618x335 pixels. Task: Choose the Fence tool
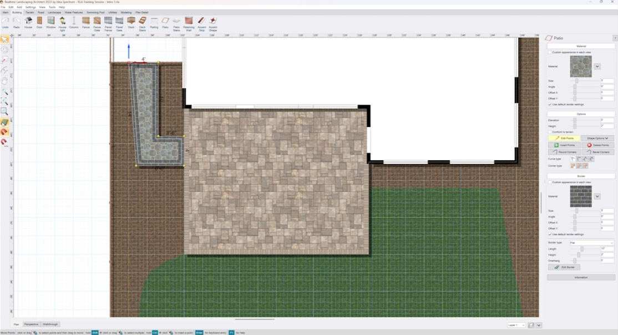[x=86, y=23]
